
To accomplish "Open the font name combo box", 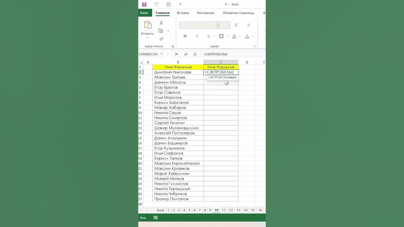I will (198, 25).
